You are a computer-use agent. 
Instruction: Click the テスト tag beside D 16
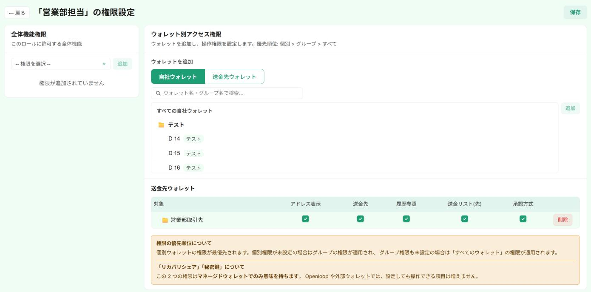[x=193, y=168]
